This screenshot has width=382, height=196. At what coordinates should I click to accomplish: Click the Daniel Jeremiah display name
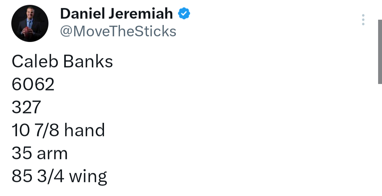point(116,14)
